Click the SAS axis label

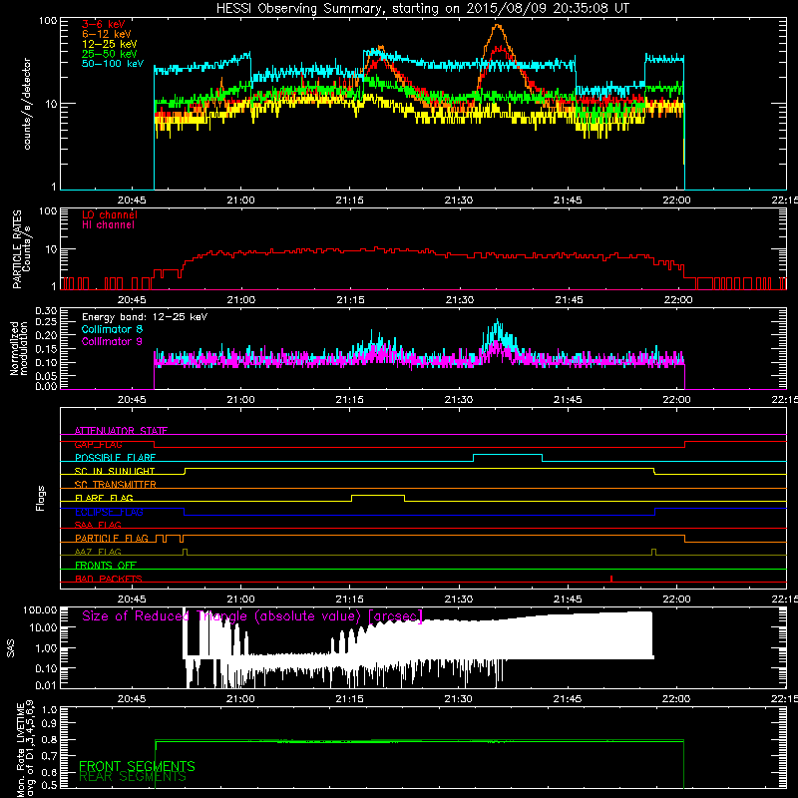point(11,648)
